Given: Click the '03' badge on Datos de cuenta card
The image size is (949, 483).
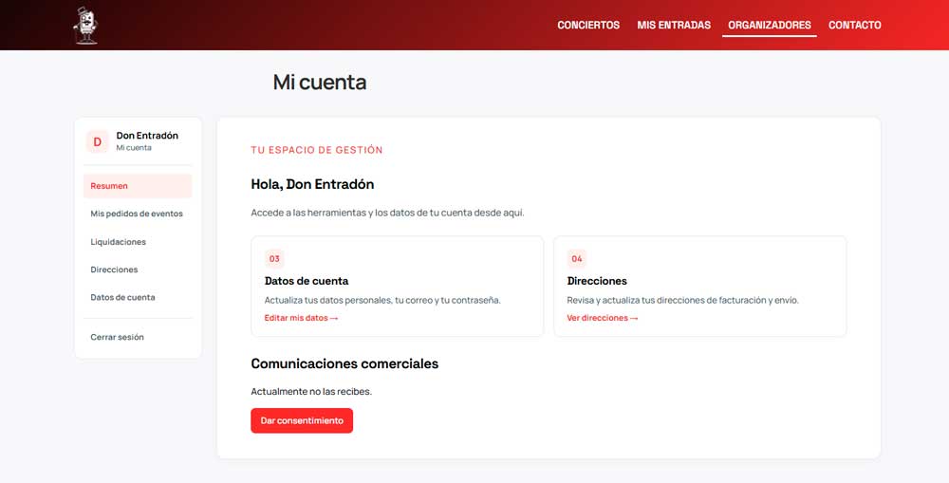Looking at the screenshot, I should click(274, 259).
